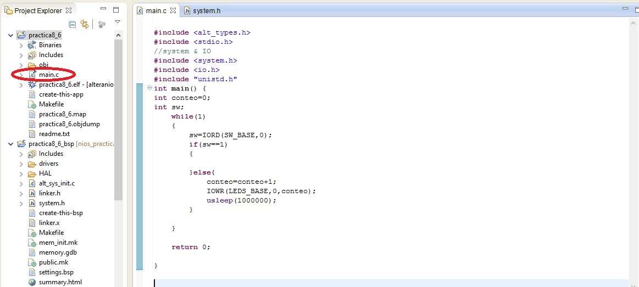
Task: Select the alt_sys_init.c file icon
Action: (x=32, y=184)
